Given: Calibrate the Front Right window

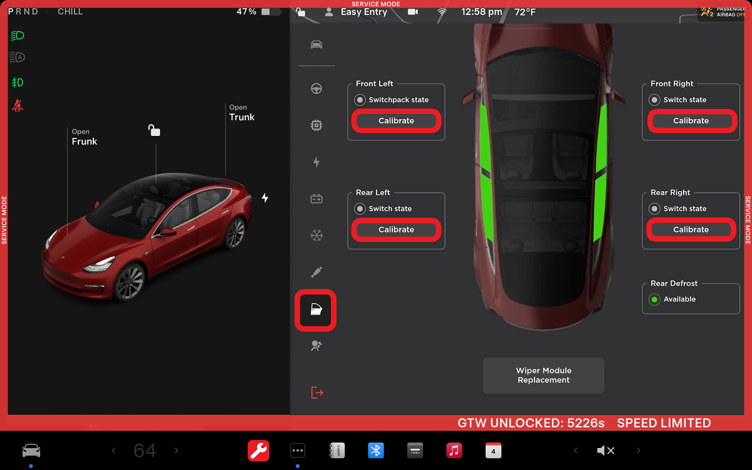Looking at the screenshot, I should click(x=691, y=121).
